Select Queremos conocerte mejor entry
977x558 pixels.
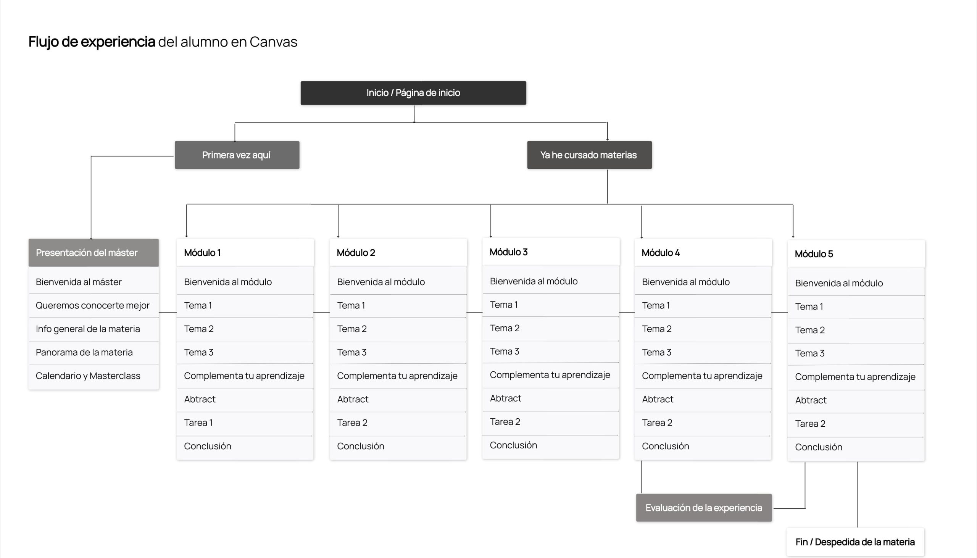tap(92, 305)
